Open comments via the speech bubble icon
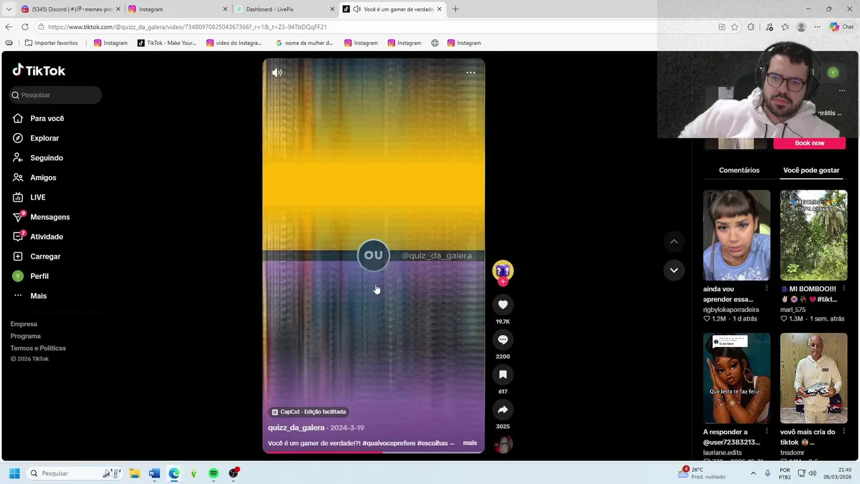Viewport: 860px width, 484px height. point(503,339)
